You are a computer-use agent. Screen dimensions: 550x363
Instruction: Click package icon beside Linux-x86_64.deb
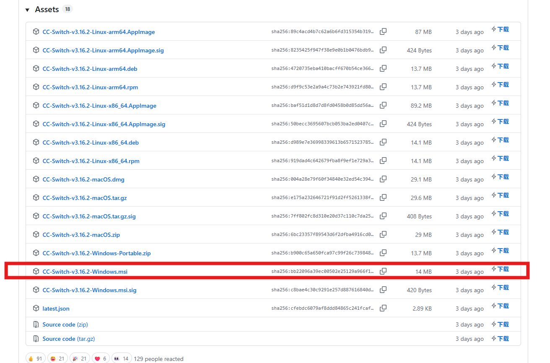click(36, 143)
